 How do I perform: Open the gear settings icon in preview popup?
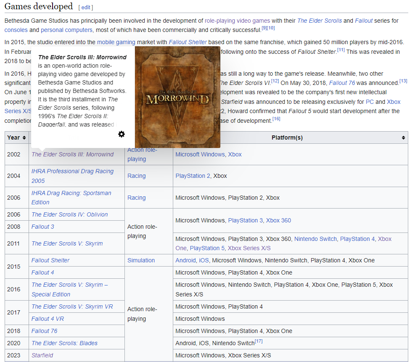(122, 134)
